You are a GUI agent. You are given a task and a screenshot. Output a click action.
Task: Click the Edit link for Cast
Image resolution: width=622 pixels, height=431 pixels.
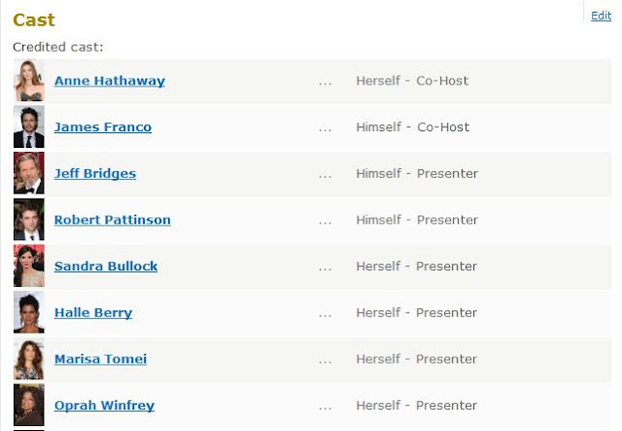[601, 16]
